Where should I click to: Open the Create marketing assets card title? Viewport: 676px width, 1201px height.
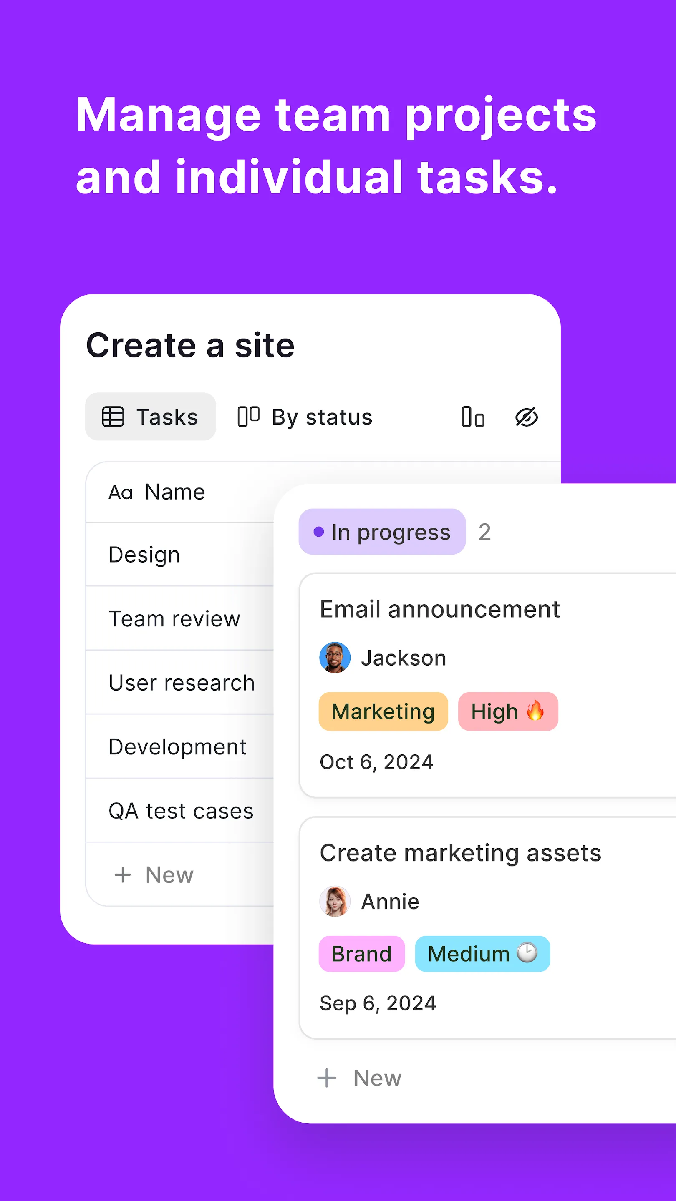(460, 853)
